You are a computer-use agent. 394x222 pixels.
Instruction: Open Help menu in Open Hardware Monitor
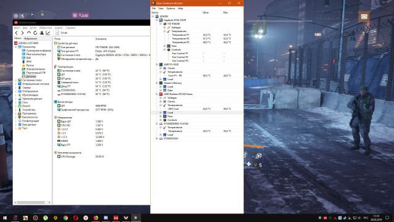[x=180, y=8]
